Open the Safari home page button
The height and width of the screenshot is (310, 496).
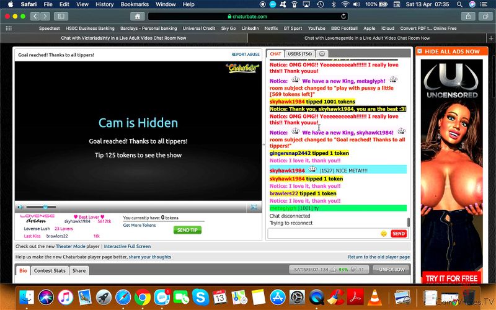point(137,17)
